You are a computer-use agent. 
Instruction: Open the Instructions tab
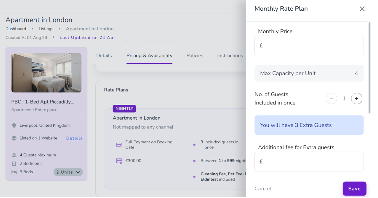(x=230, y=55)
